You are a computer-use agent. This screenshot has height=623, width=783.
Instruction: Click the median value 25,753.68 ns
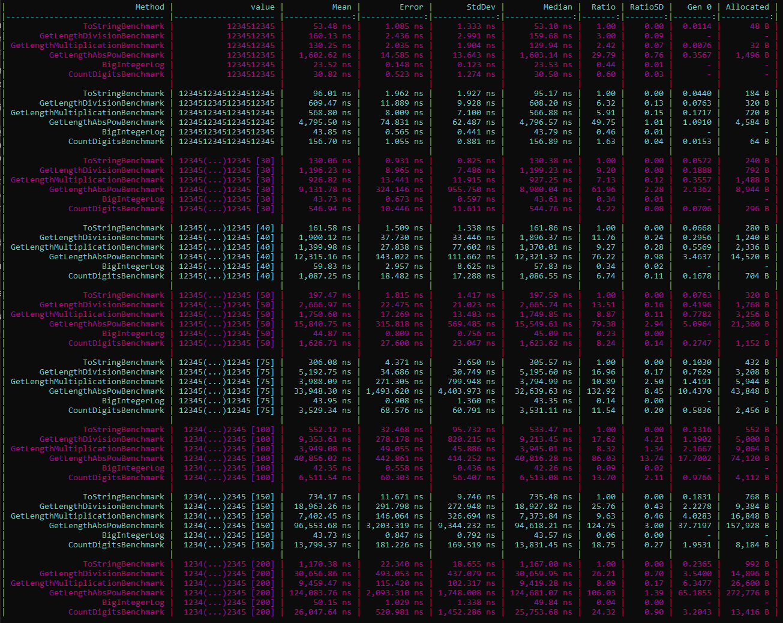544,612
